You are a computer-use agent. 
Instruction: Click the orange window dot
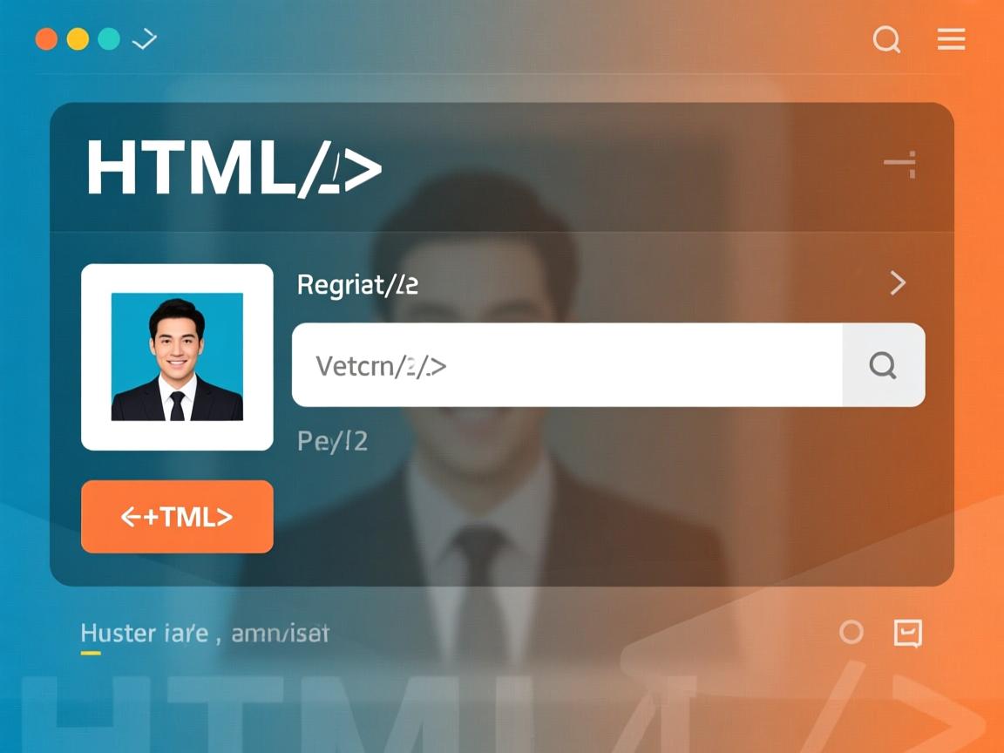coord(47,39)
